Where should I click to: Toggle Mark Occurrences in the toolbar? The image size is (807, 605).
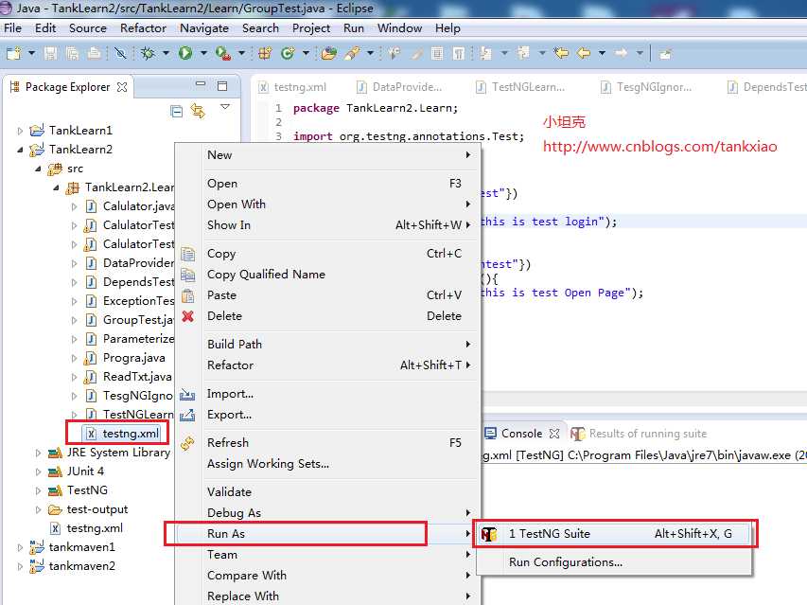(x=416, y=53)
